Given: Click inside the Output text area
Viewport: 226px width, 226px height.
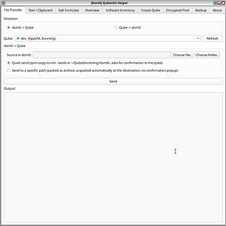Looking at the screenshot, I should (113, 157).
